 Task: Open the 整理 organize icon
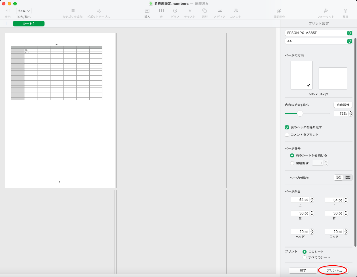pos(345,11)
